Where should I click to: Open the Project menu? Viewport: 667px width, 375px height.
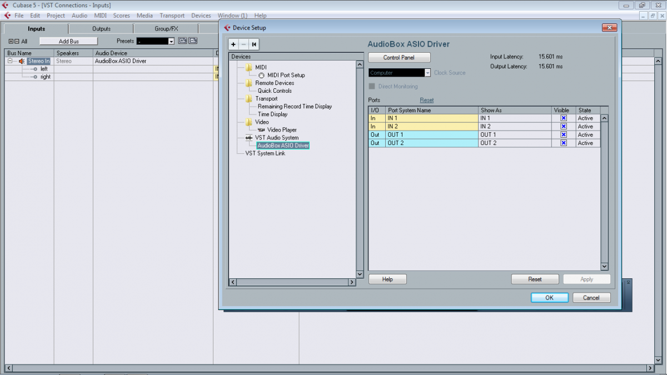point(56,16)
